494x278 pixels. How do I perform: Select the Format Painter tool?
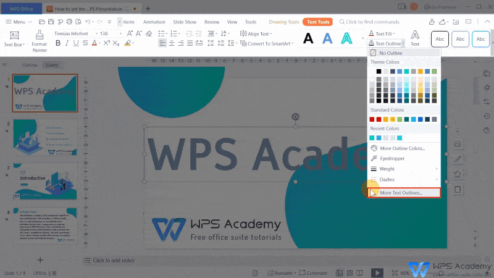pyautogui.click(x=40, y=41)
